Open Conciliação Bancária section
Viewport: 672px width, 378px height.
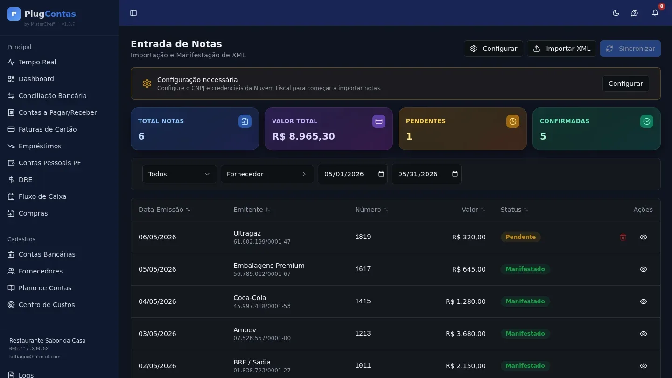pos(59,96)
